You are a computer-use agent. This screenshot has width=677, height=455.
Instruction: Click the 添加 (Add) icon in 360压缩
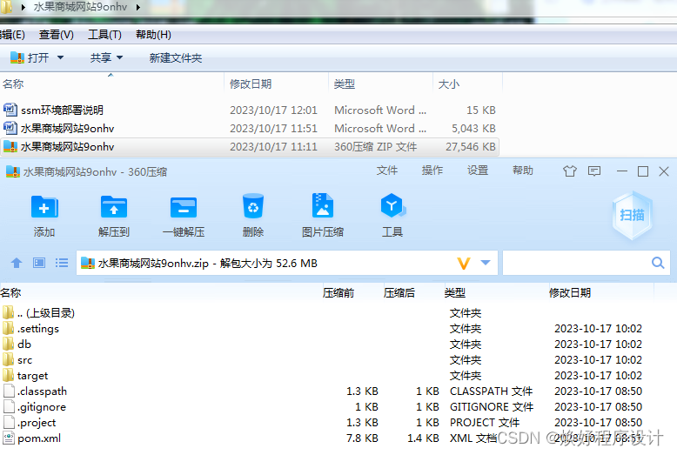(x=44, y=208)
